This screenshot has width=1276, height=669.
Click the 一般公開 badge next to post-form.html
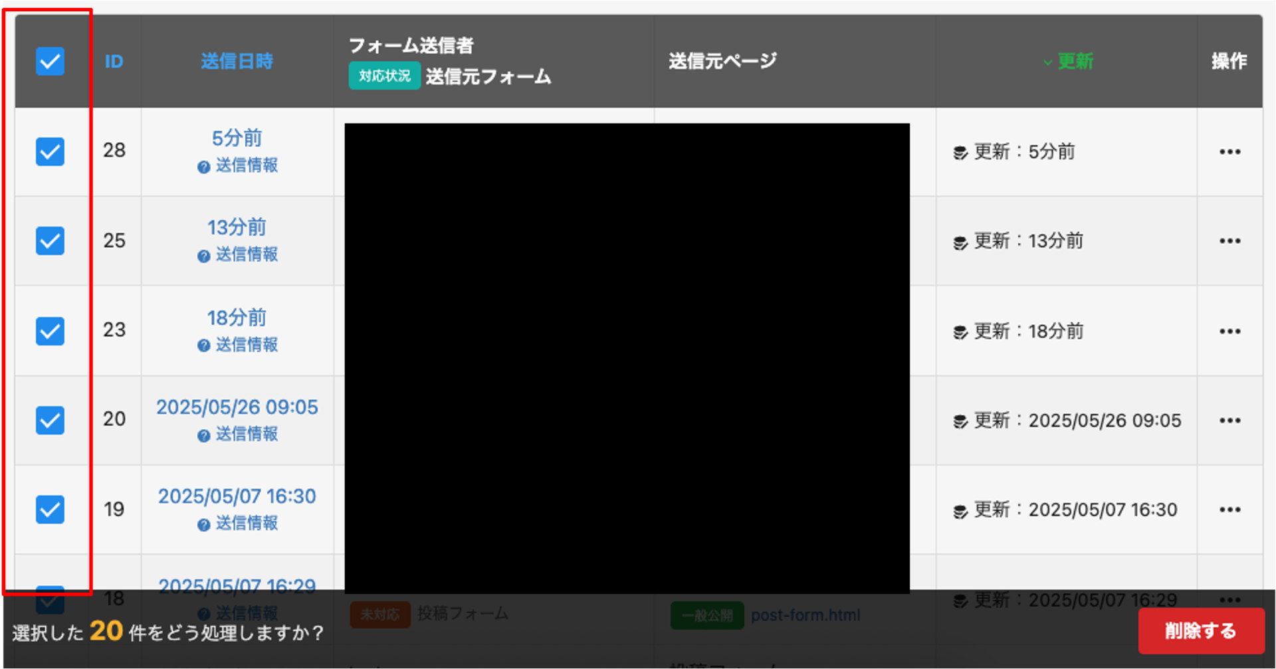(706, 615)
